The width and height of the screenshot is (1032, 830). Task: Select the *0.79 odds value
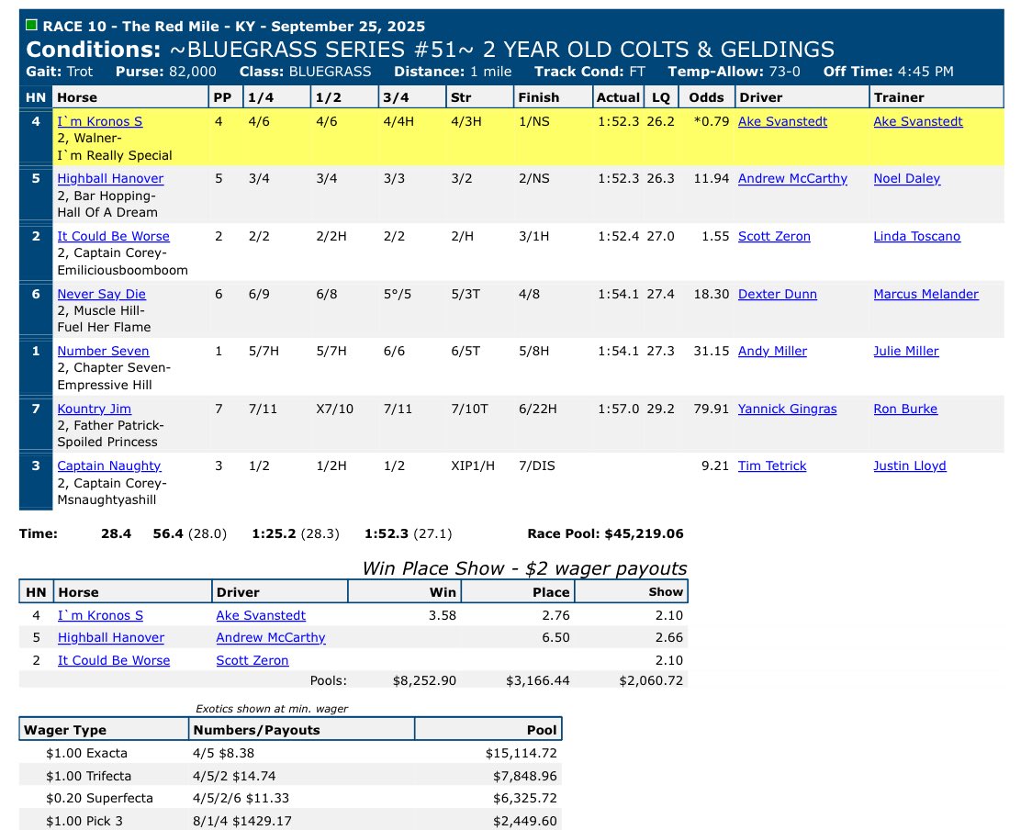712,122
